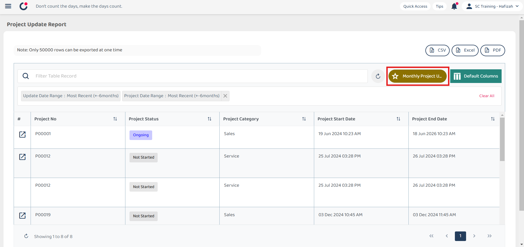Open Quick Access
524x247 pixels.
[415, 6]
